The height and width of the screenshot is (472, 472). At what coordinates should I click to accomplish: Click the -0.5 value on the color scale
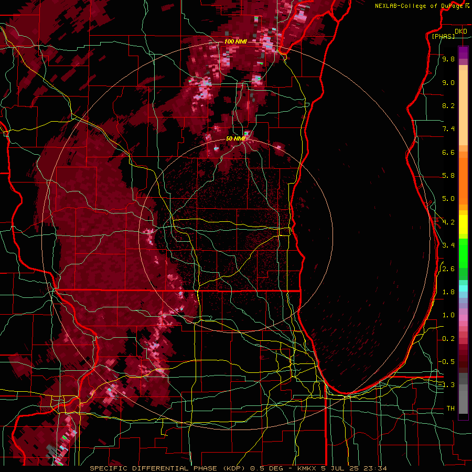click(x=447, y=362)
